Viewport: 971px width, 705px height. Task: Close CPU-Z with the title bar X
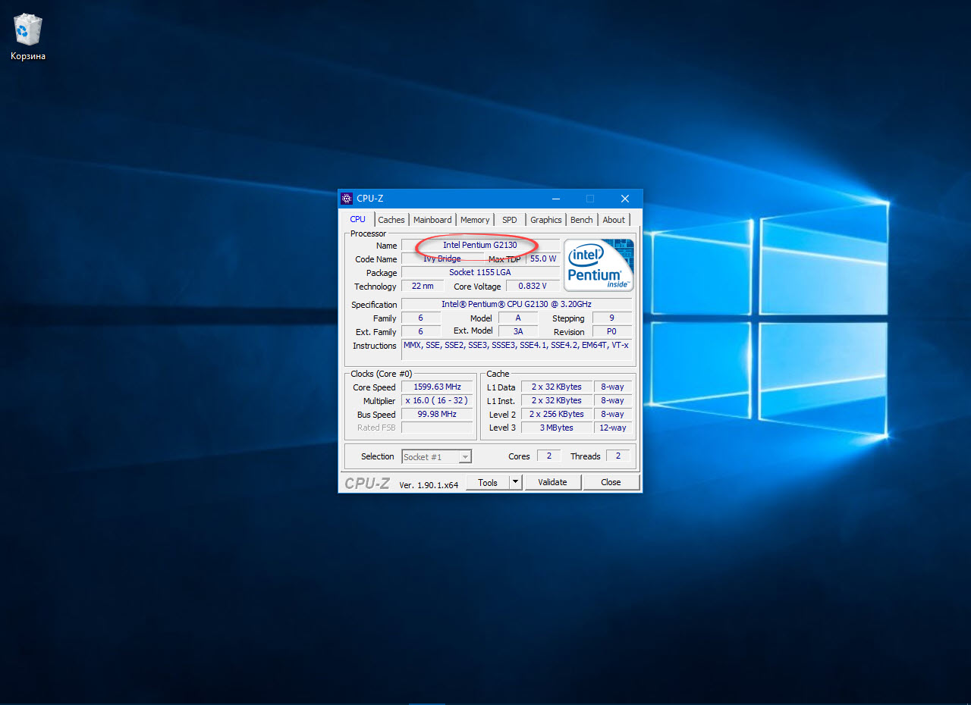(x=625, y=199)
